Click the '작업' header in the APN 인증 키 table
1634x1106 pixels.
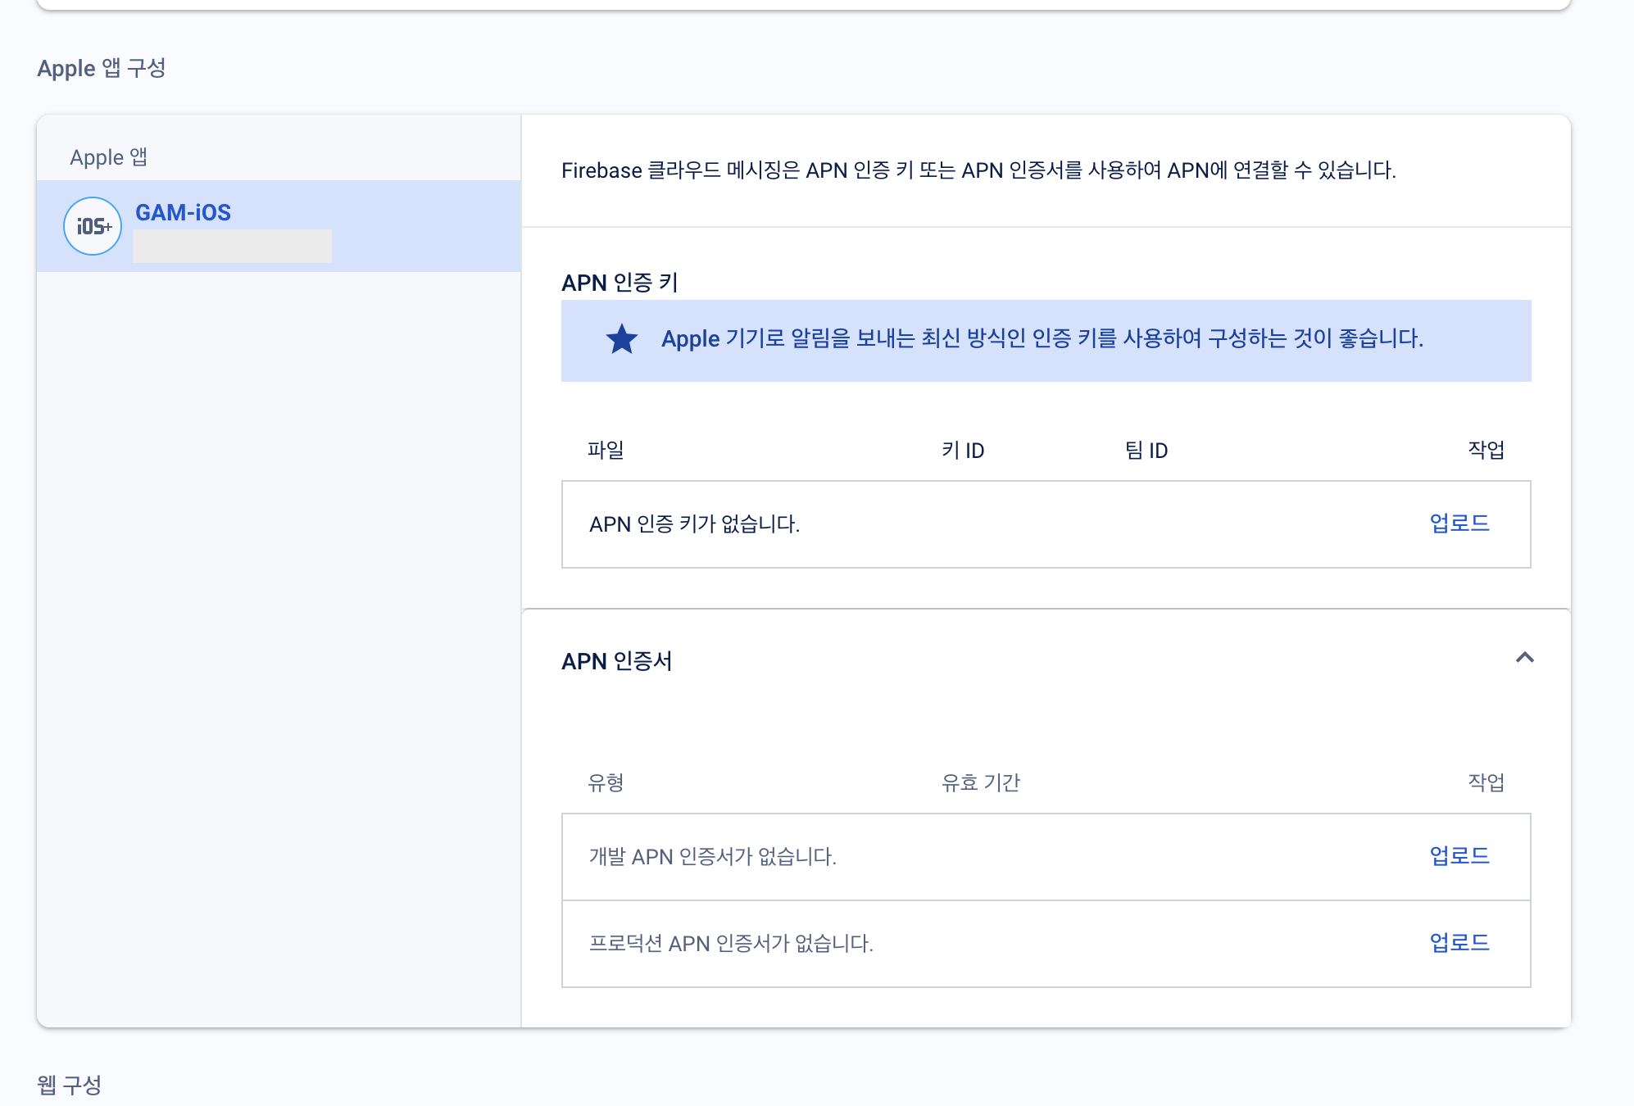[1486, 450]
